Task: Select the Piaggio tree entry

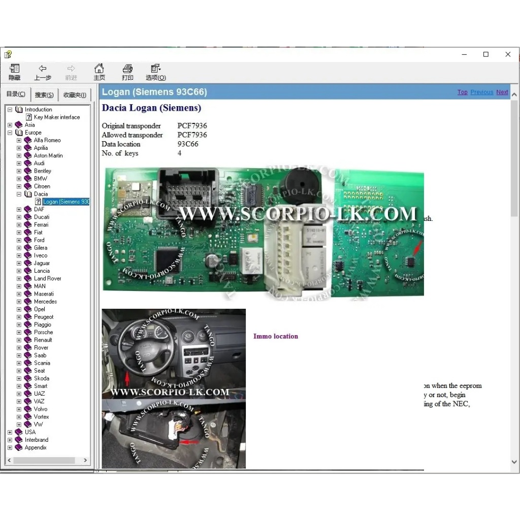Action: [43, 324]
